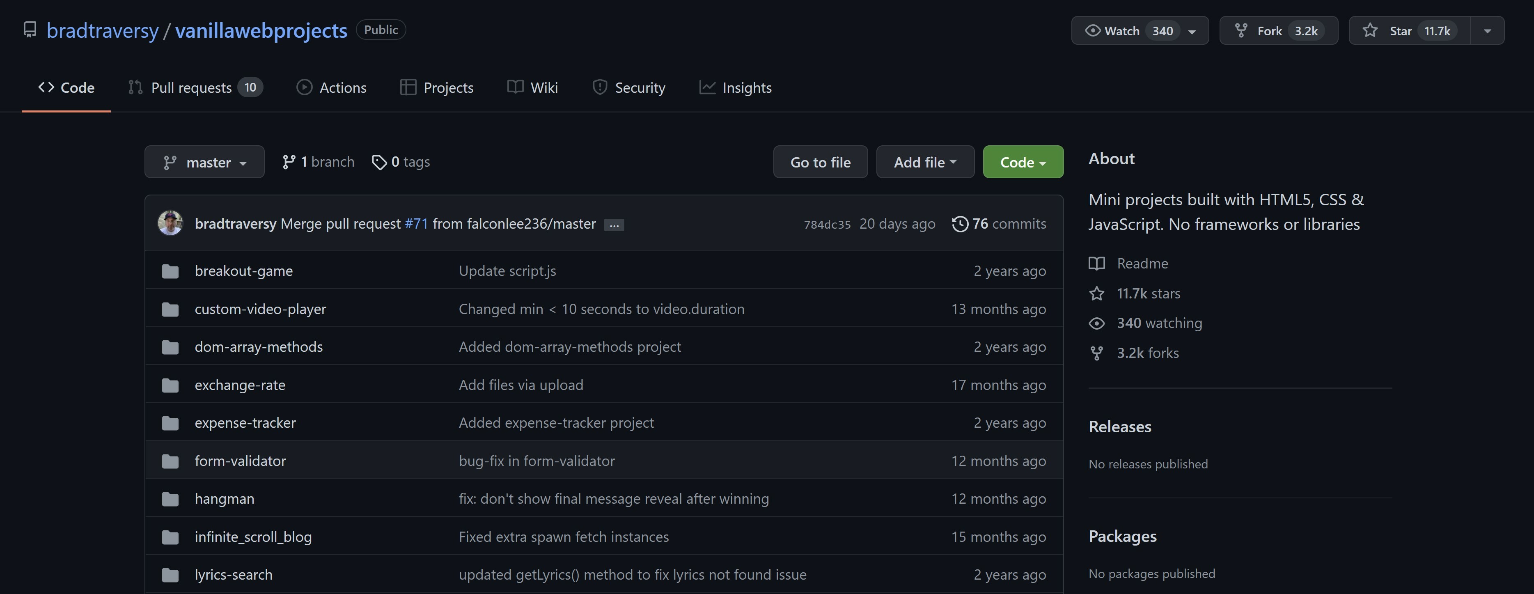Open the bradtraversy owner profile link
Image resolution: width=1534 pixels, height=594 pixels.
click(x=103, y=30)
